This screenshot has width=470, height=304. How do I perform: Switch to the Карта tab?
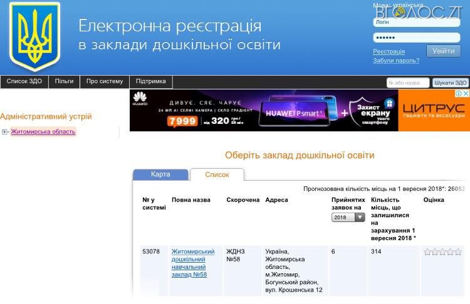[160, 175]
